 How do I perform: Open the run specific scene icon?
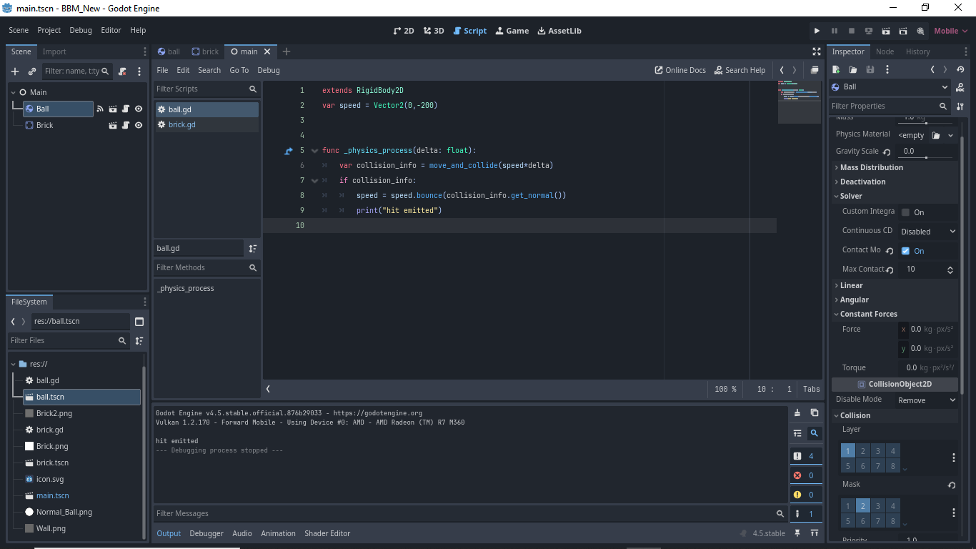[903, 31]
